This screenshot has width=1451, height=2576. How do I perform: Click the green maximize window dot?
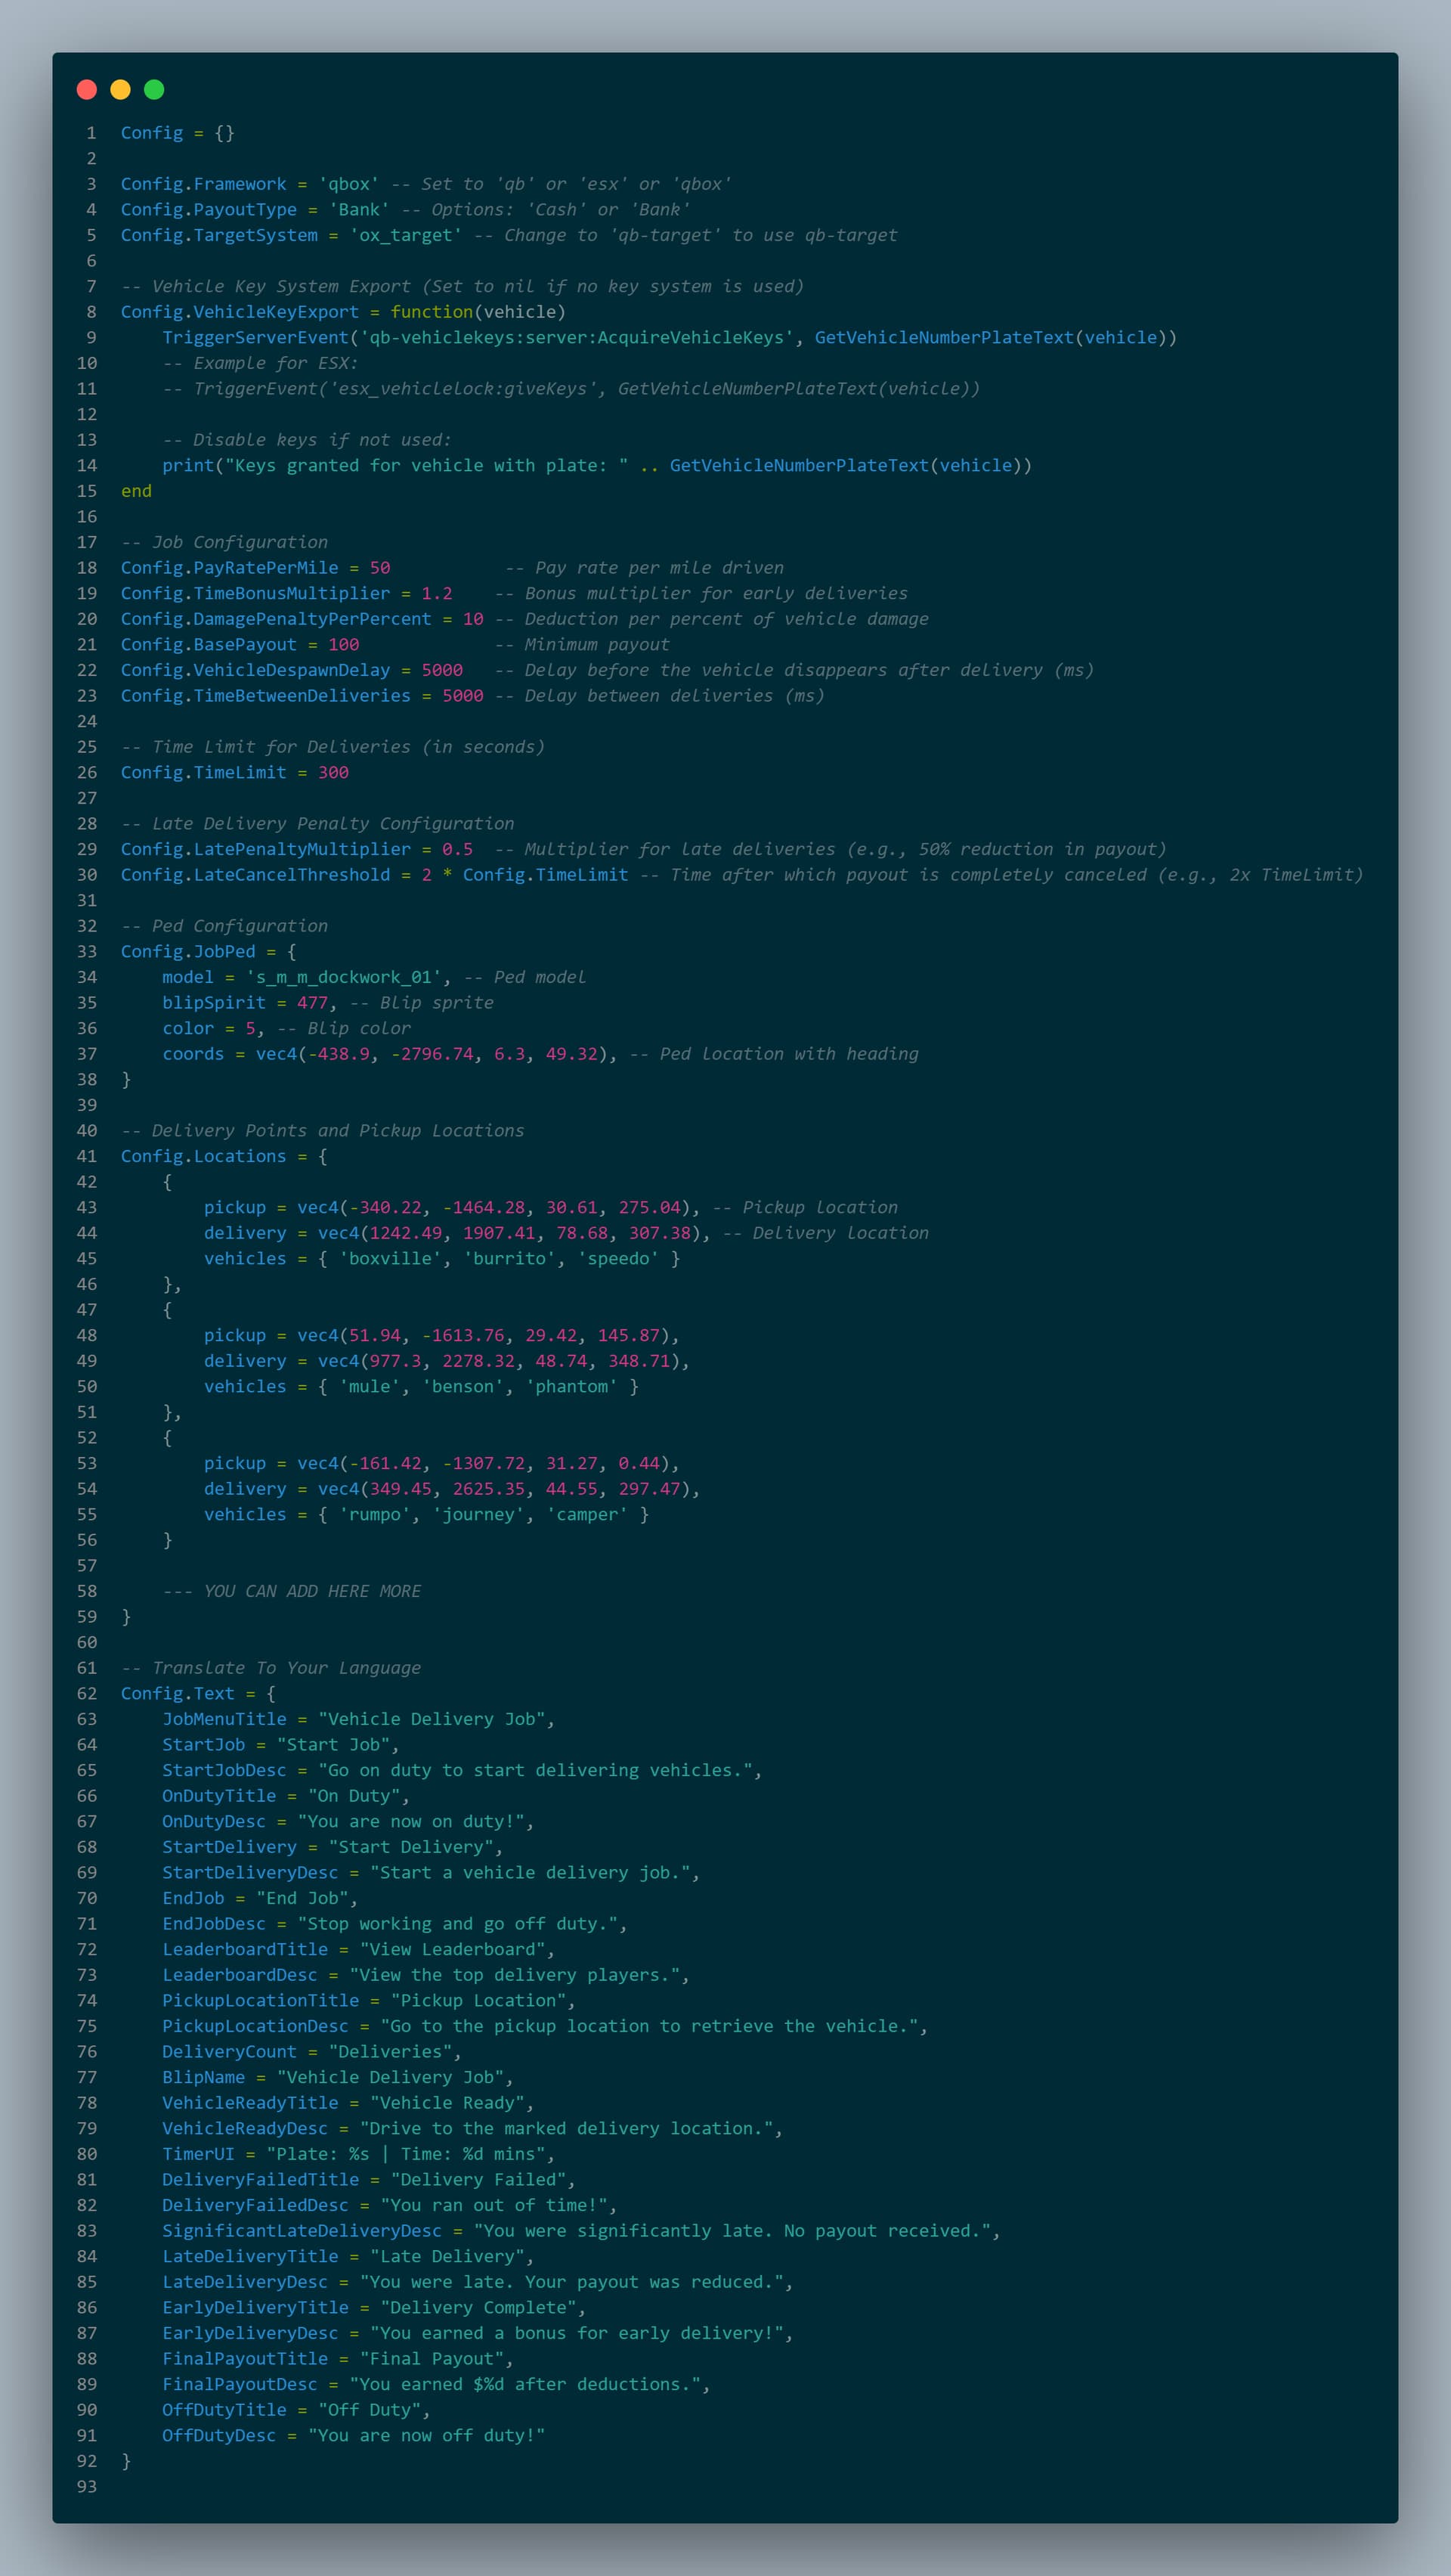coord(154,90)
